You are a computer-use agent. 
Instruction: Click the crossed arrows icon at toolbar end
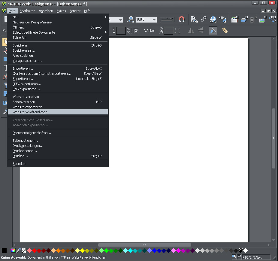(x=272, y=19)
